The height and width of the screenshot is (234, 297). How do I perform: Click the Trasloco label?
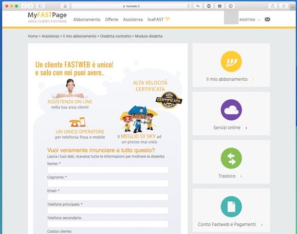tap(227, 176)
